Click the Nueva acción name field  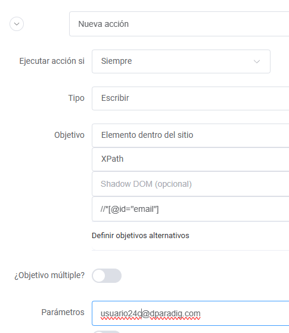click(179, 24)
